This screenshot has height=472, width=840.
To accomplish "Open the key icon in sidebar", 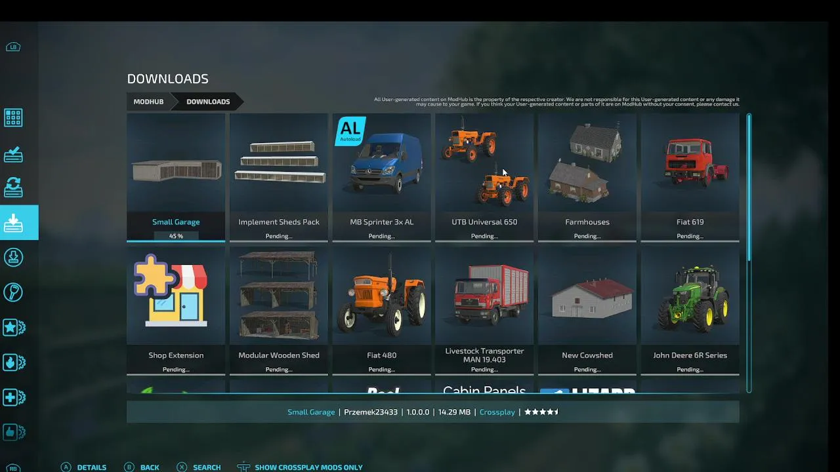I will pyautogui.click(x=13, y=292).
